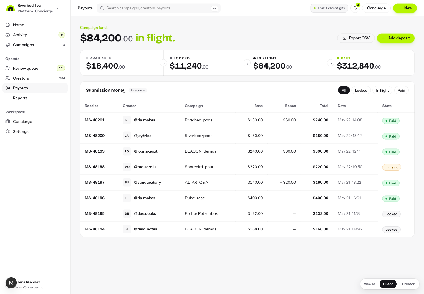
Task: Click the Campaign funds heading label
Action: (x=94, y=28)
